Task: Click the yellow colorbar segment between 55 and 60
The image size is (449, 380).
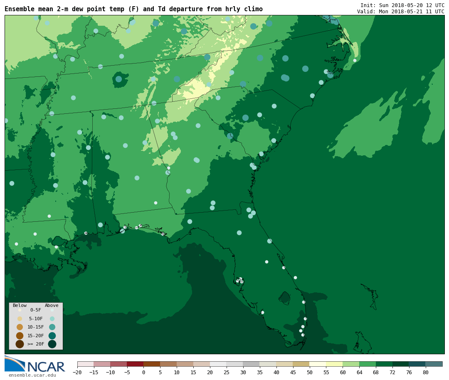Action: click(x=334, y=364)
